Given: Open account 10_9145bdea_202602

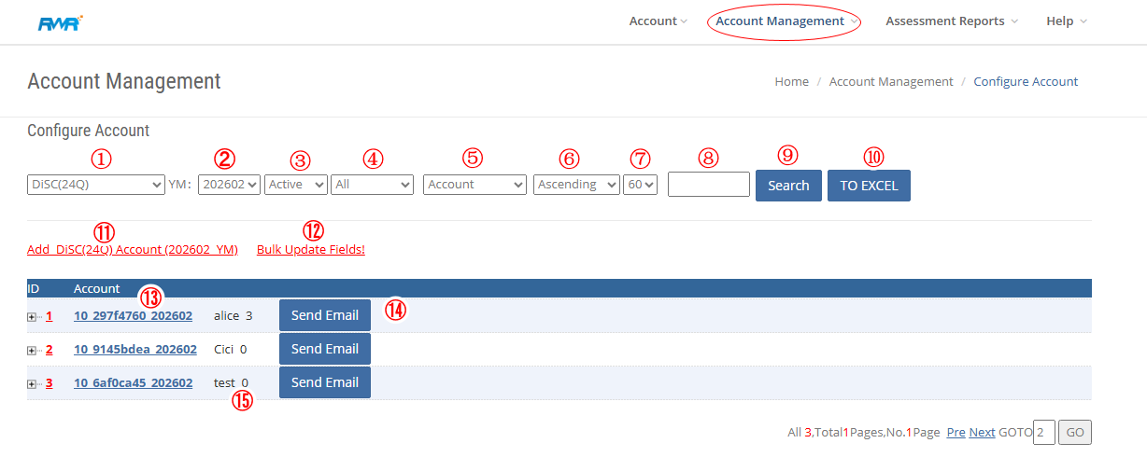Looking at the screenshot, I should pyautogui.click(x=135, y=350).
